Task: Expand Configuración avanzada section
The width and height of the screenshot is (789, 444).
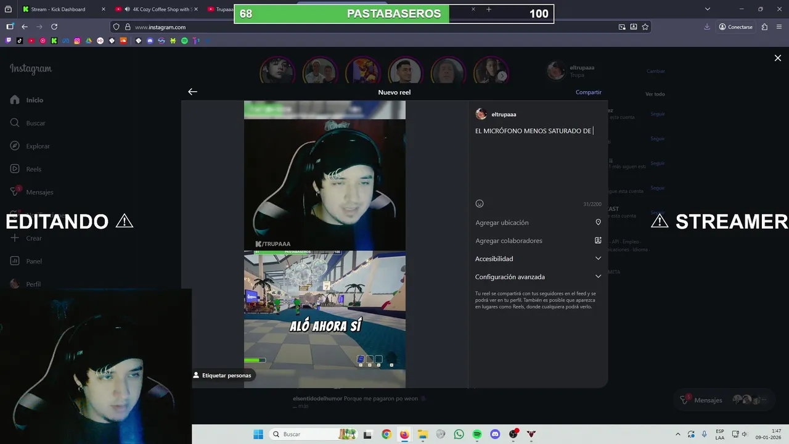Action: tap(538, 277)
